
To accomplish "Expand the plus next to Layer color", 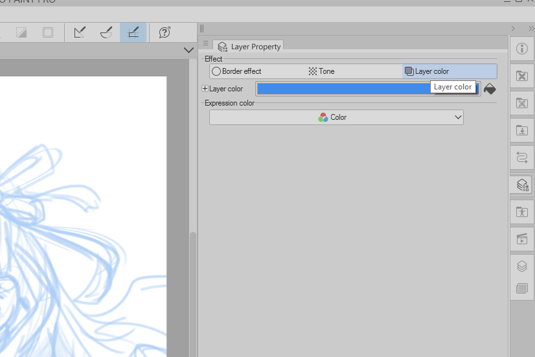I will (x=205, y=89).
